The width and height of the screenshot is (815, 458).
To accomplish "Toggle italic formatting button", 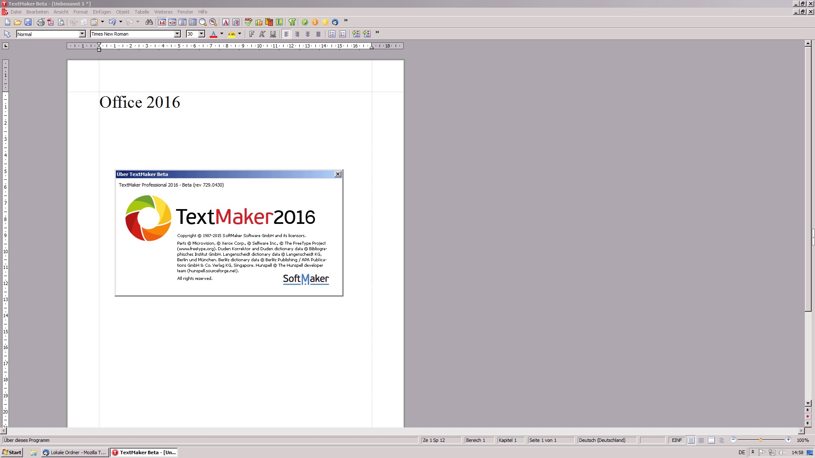I will click(x=262, y=34).
